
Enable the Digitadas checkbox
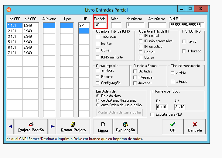[x=135, y=71]
